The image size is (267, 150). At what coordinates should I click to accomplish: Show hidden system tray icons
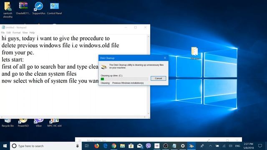point(210,146)
